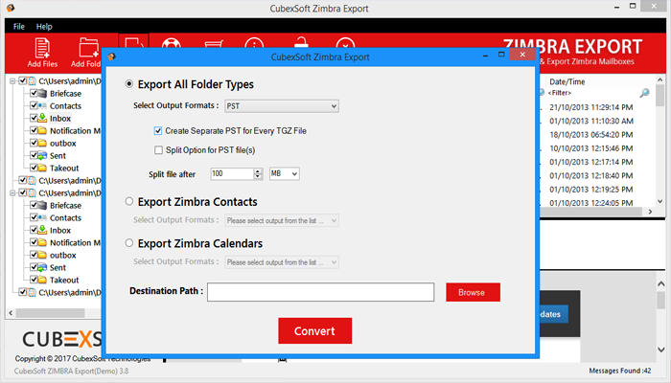Uncheck the first Inbox folder checkbox

(34, 118)
